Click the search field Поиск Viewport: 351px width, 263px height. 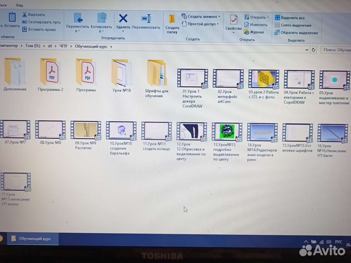coord(336,50)
